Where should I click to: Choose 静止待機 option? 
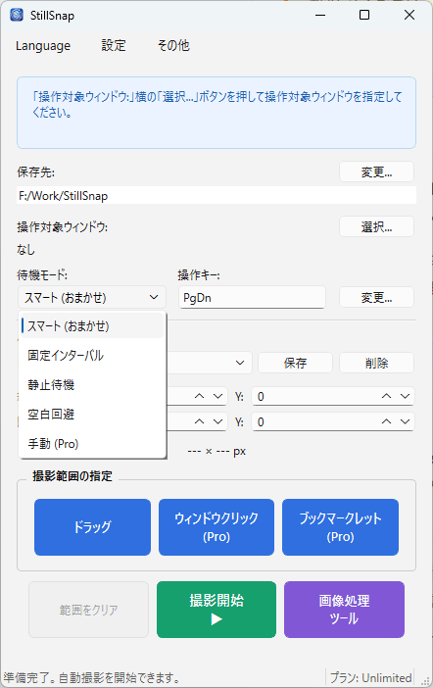coord(92,385)
